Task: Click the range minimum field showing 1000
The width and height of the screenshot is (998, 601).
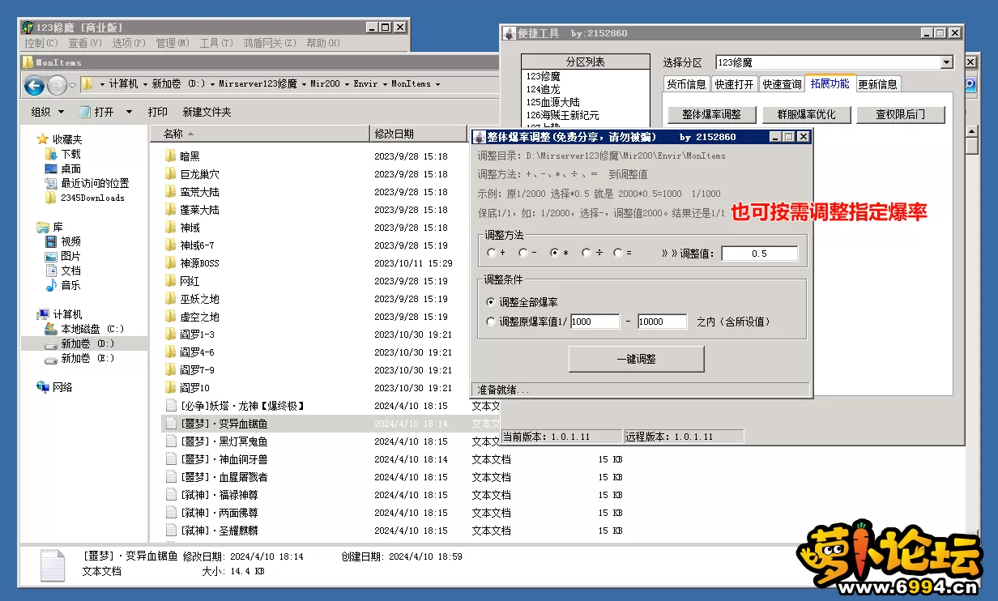Action: coord(595,322)
